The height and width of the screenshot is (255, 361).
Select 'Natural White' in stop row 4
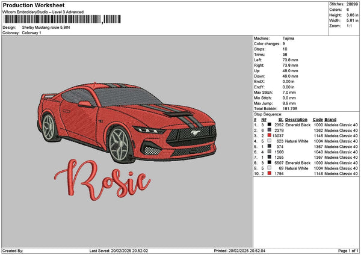(297, 141)
